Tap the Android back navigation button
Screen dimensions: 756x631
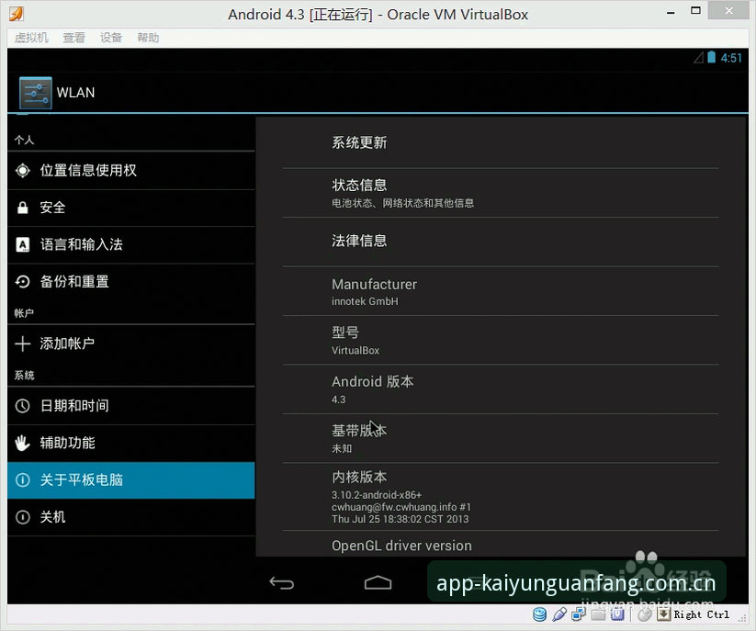pos(282,583)
